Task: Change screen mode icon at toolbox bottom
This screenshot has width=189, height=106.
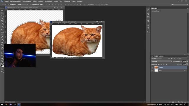Action: point(2,72)
